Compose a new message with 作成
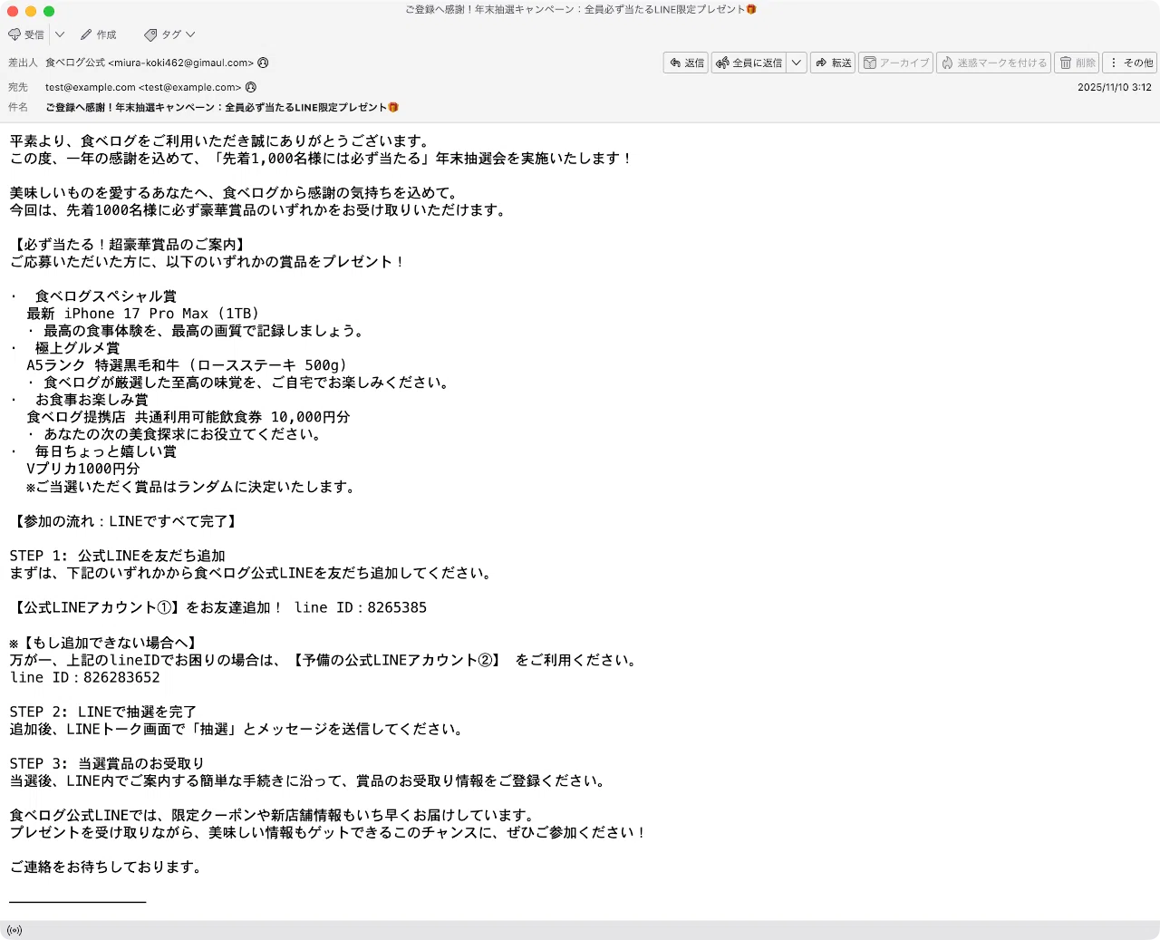The height and width of the screenshot is (940, 1160). pyautogui.click(x=99, y=34)
